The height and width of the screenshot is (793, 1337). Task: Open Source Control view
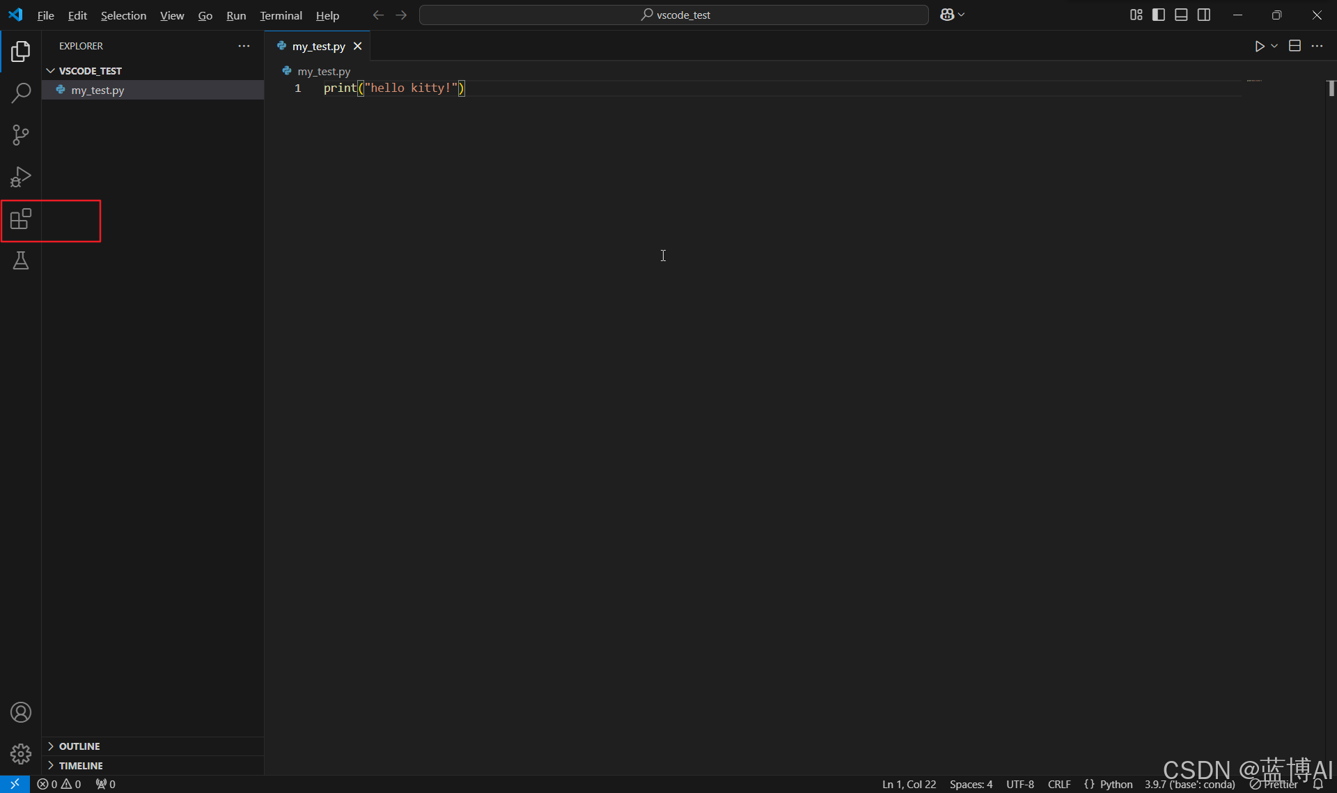[21, 135]
